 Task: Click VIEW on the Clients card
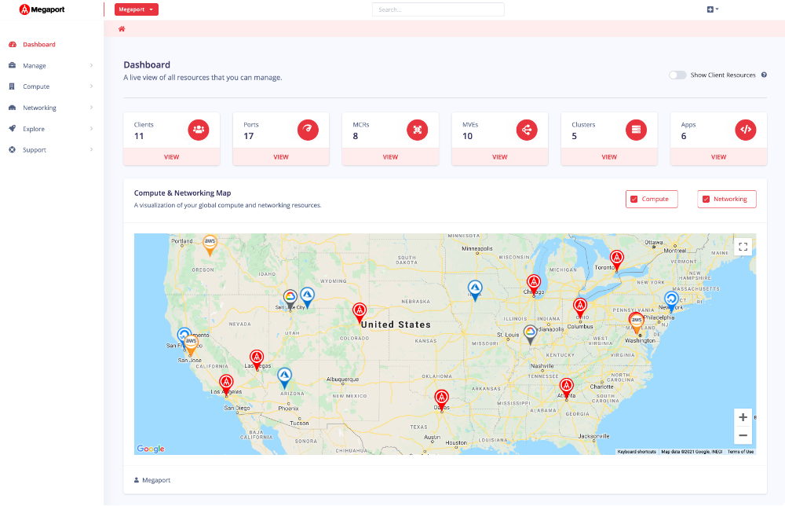(171, 157)
